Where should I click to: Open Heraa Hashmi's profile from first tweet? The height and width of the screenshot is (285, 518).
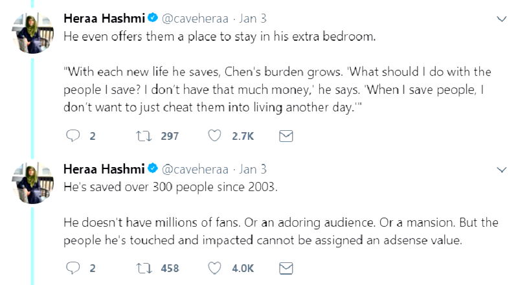click(104, 18)
